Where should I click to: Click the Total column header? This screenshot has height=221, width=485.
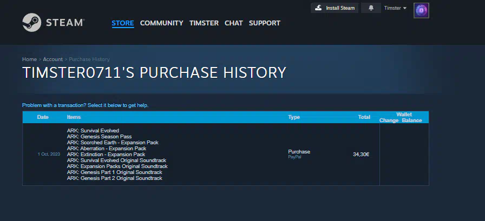[364, 117]
